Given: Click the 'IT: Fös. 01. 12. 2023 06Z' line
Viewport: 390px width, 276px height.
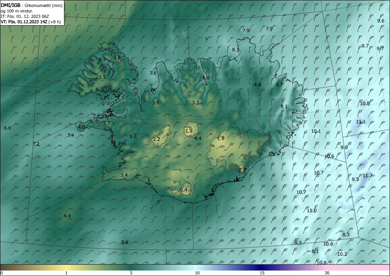Looking at the screenshot, I should tap(25, 16).
